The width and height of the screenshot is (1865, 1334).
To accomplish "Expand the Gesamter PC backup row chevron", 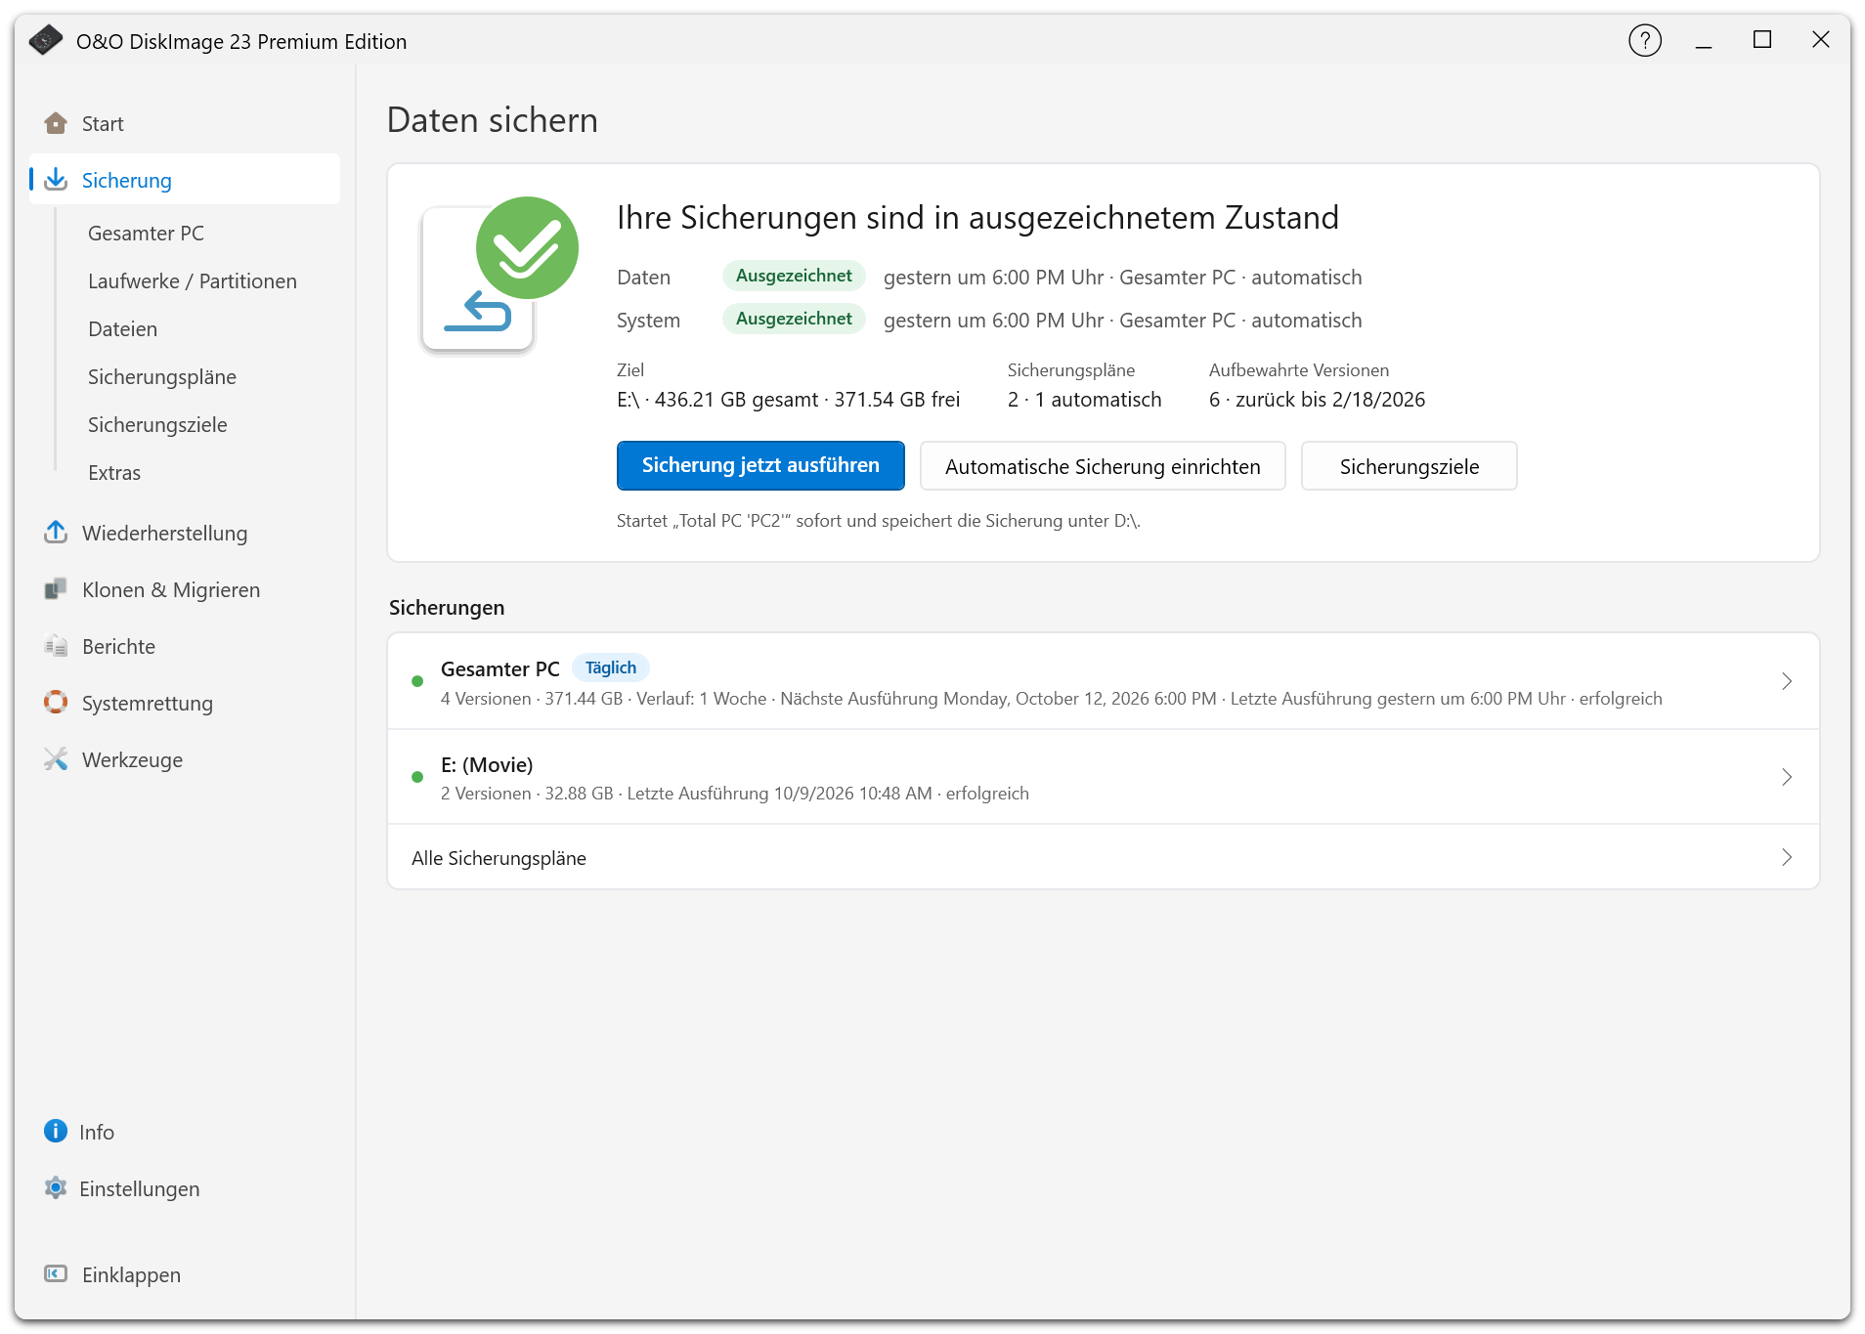I will [1787, 681].
